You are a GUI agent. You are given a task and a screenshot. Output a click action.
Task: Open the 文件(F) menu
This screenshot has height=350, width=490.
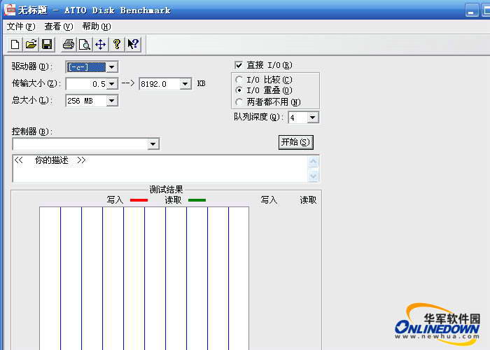21,27
